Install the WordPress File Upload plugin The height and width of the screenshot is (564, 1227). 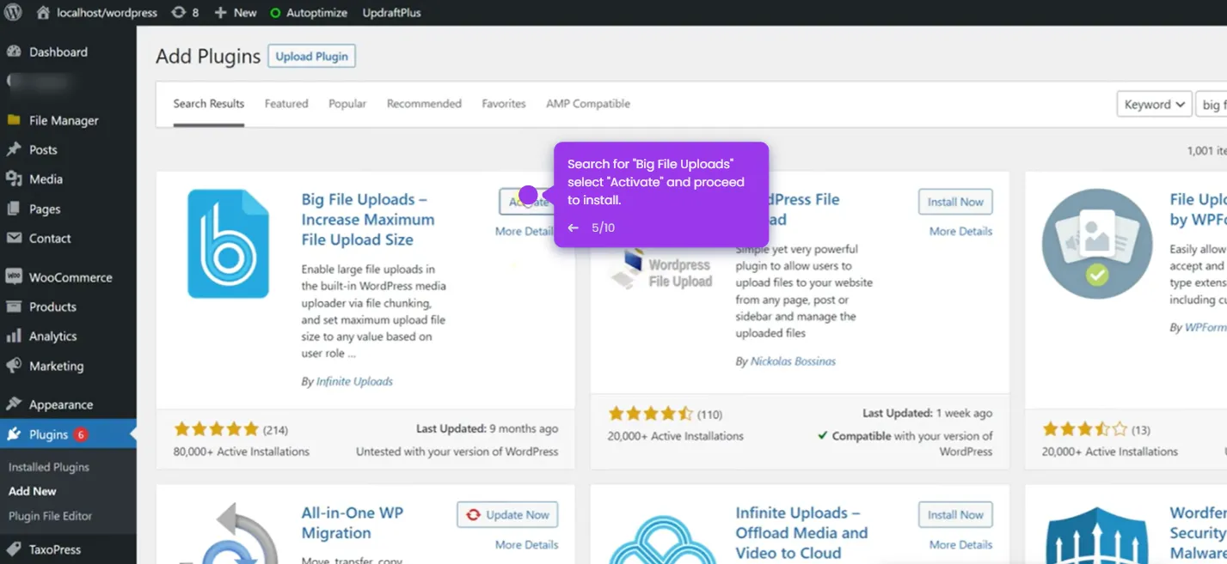(955, 202)
